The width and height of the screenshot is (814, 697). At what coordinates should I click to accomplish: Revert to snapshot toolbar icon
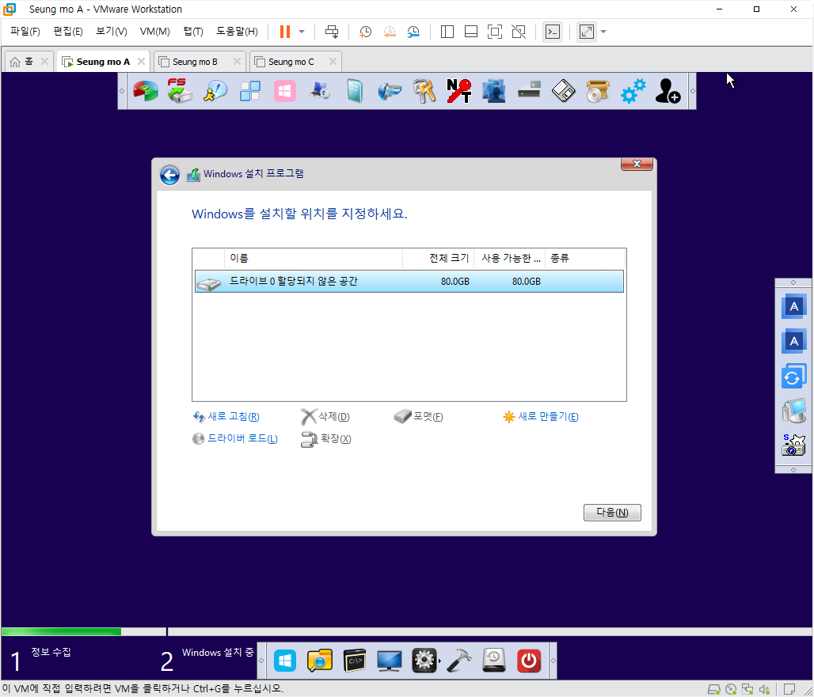[x=390, y=32]
